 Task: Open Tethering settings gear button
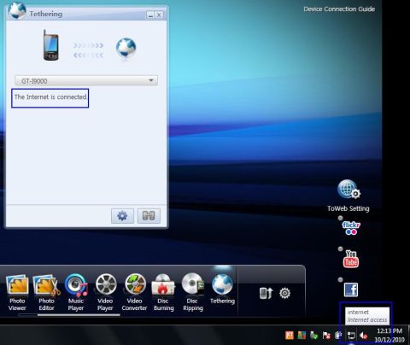coord(122,216)
